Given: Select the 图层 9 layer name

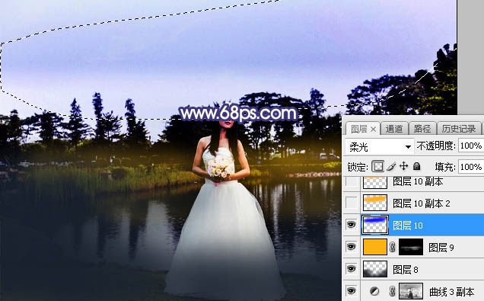Looking at the screenshot, I should click(441, 248).
